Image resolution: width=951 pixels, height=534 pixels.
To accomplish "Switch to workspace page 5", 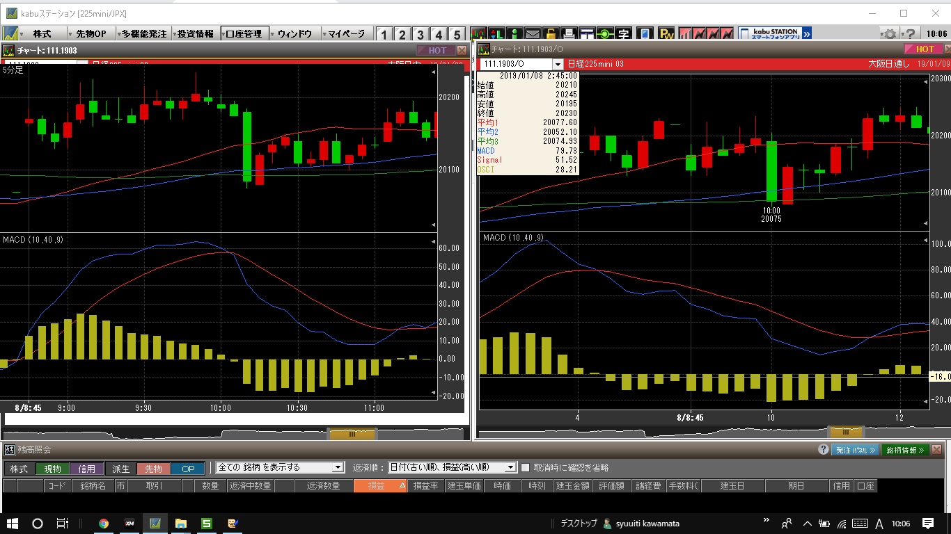I will [x=456, y=35].
